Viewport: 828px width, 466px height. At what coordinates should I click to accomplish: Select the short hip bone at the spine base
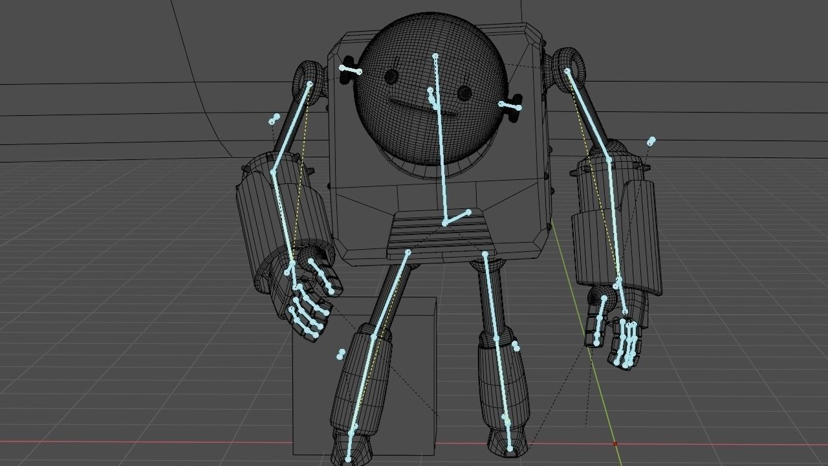coord(457,217)
